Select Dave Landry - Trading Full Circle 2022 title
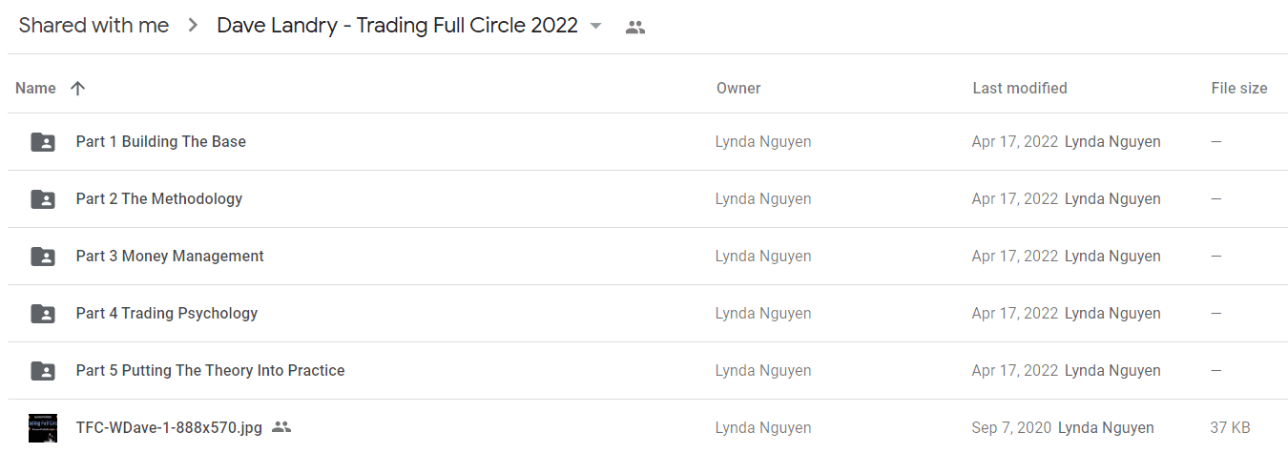 point(397,26)
